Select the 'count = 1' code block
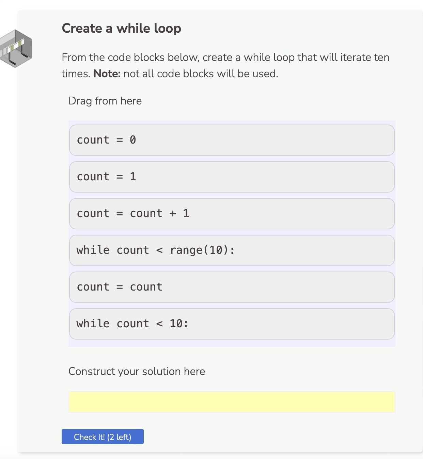423x459 pixels. point(232,177)
